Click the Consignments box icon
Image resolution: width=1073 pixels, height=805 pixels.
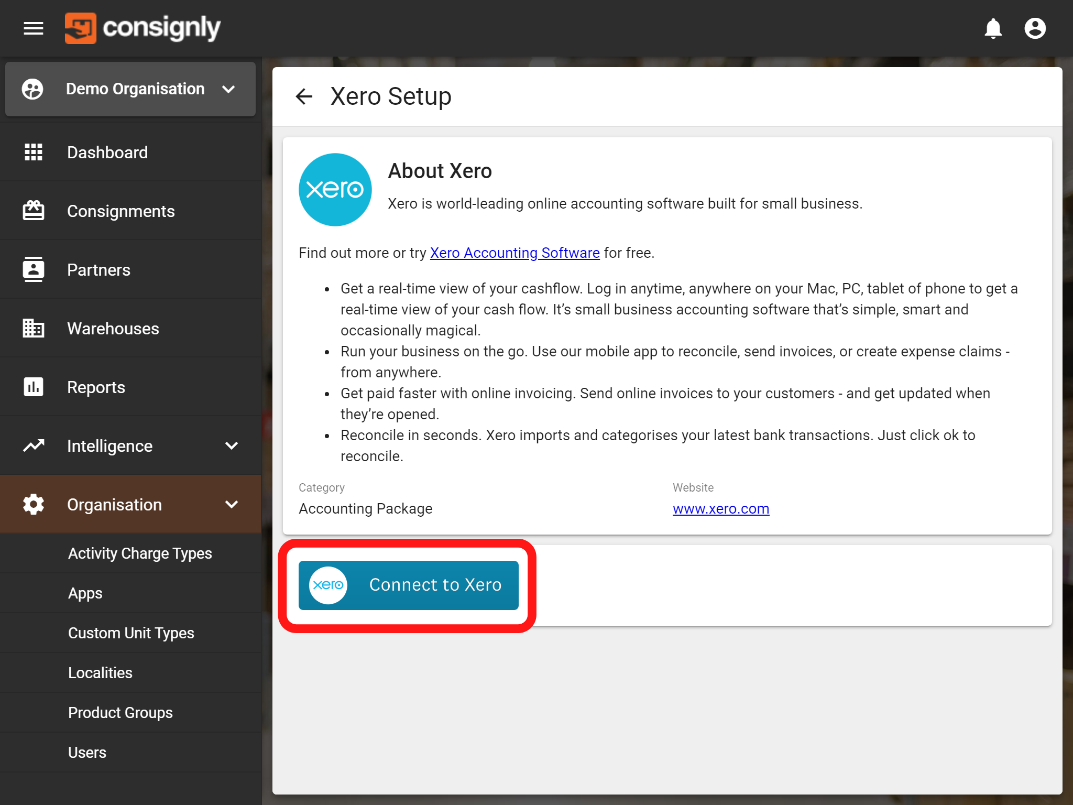(34, 211)
